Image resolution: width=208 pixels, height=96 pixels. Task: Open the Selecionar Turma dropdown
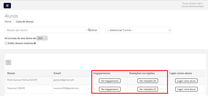138,30
